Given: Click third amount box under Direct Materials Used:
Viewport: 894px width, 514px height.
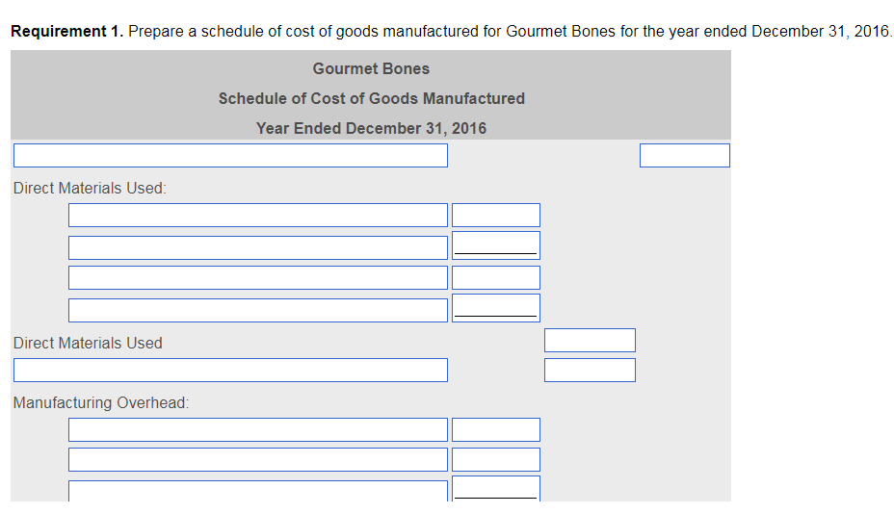Looking at the screenshot, I should coord(495,278).
